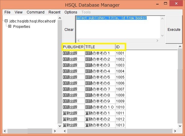Click the SQL editor scroll up arrow
Image resolution: width=185 pixels, height=136 pixels.
point(162,19)
